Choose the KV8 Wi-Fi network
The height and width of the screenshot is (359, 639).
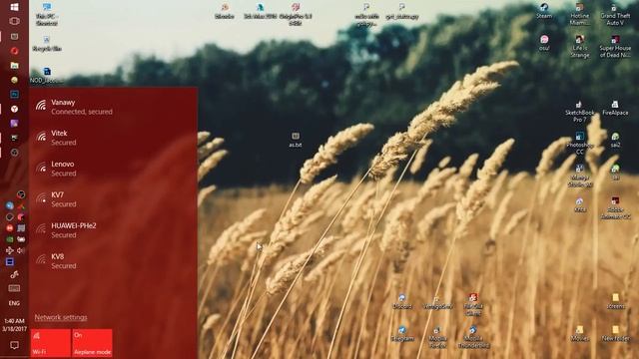coord(114,261)
